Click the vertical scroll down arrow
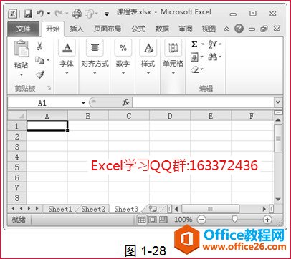Viewport: 291px width, 259px height. pos(278,199)
